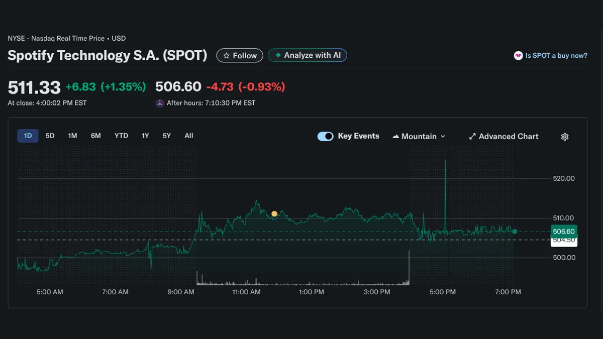The height and width of the screenshot is (339, 603).
Task: Click the green endpoint dot on price line
Action: point(515,232)
